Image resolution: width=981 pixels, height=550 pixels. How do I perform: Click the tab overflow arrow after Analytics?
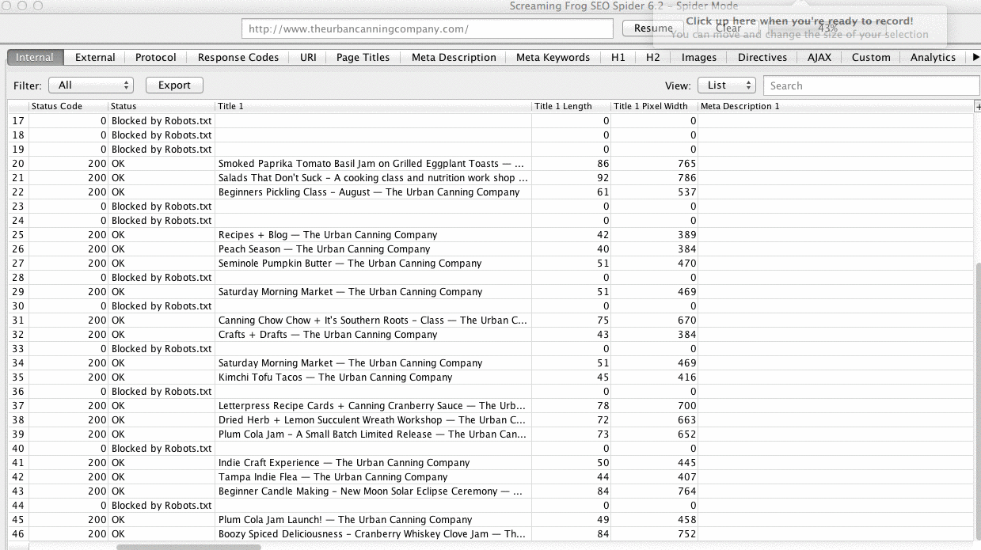[975, 57]
